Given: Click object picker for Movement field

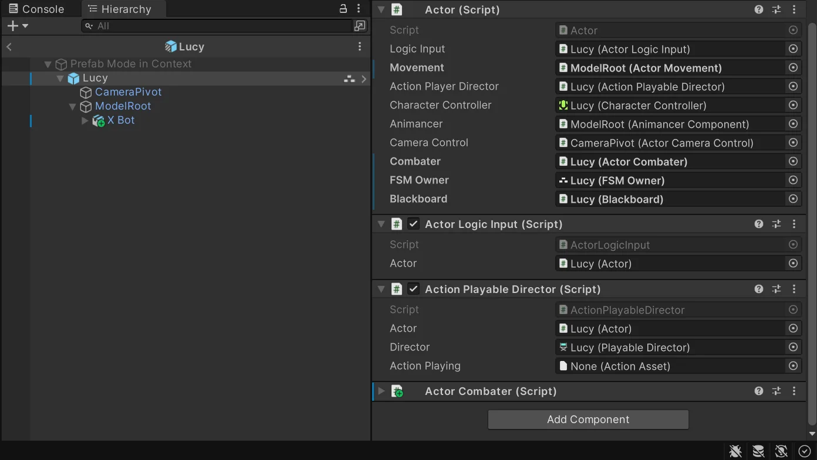Looking at the screenshot, I should (793, 68).
